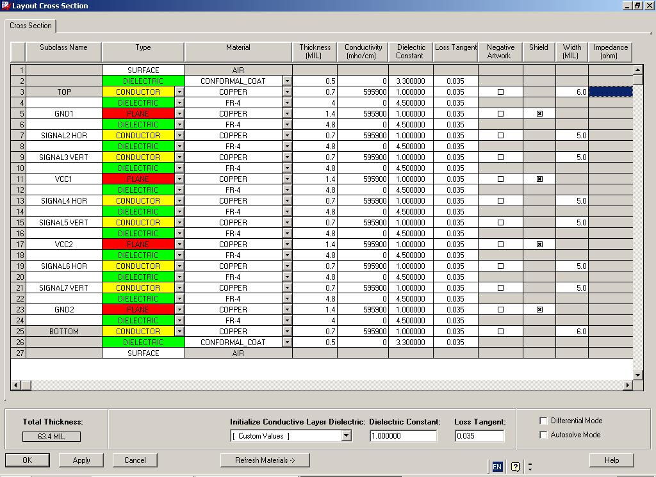The width and height of the screenshot is (656, 477).
Task: Click the dielectric constant 3.300000 in row 2
Action: (x=411, y=81)
